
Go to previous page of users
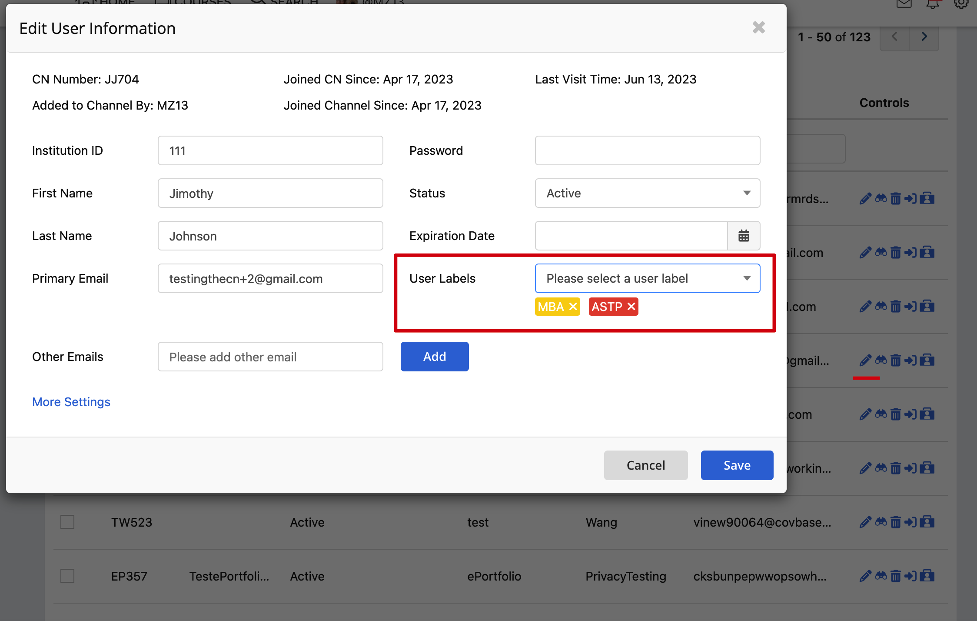[x=894, y=37]
